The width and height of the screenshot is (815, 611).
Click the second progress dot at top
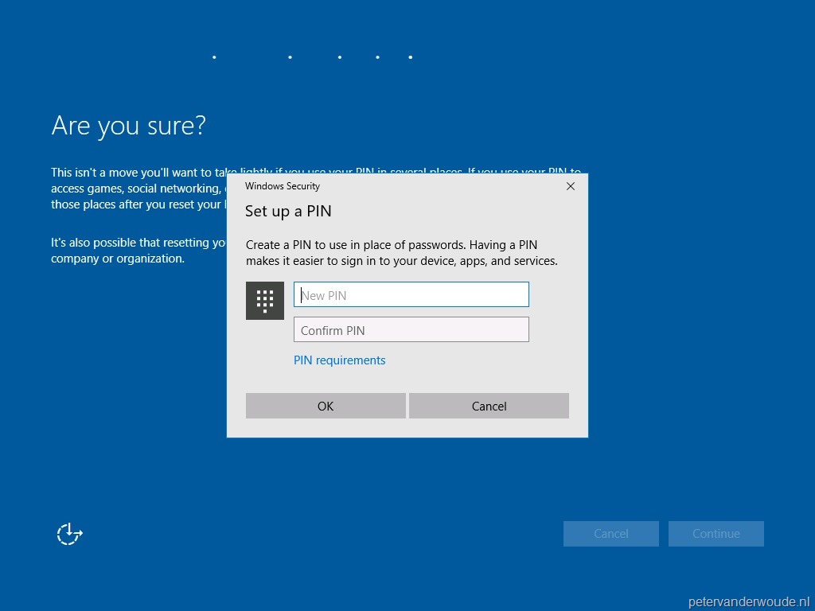click(x=289, y=56)
